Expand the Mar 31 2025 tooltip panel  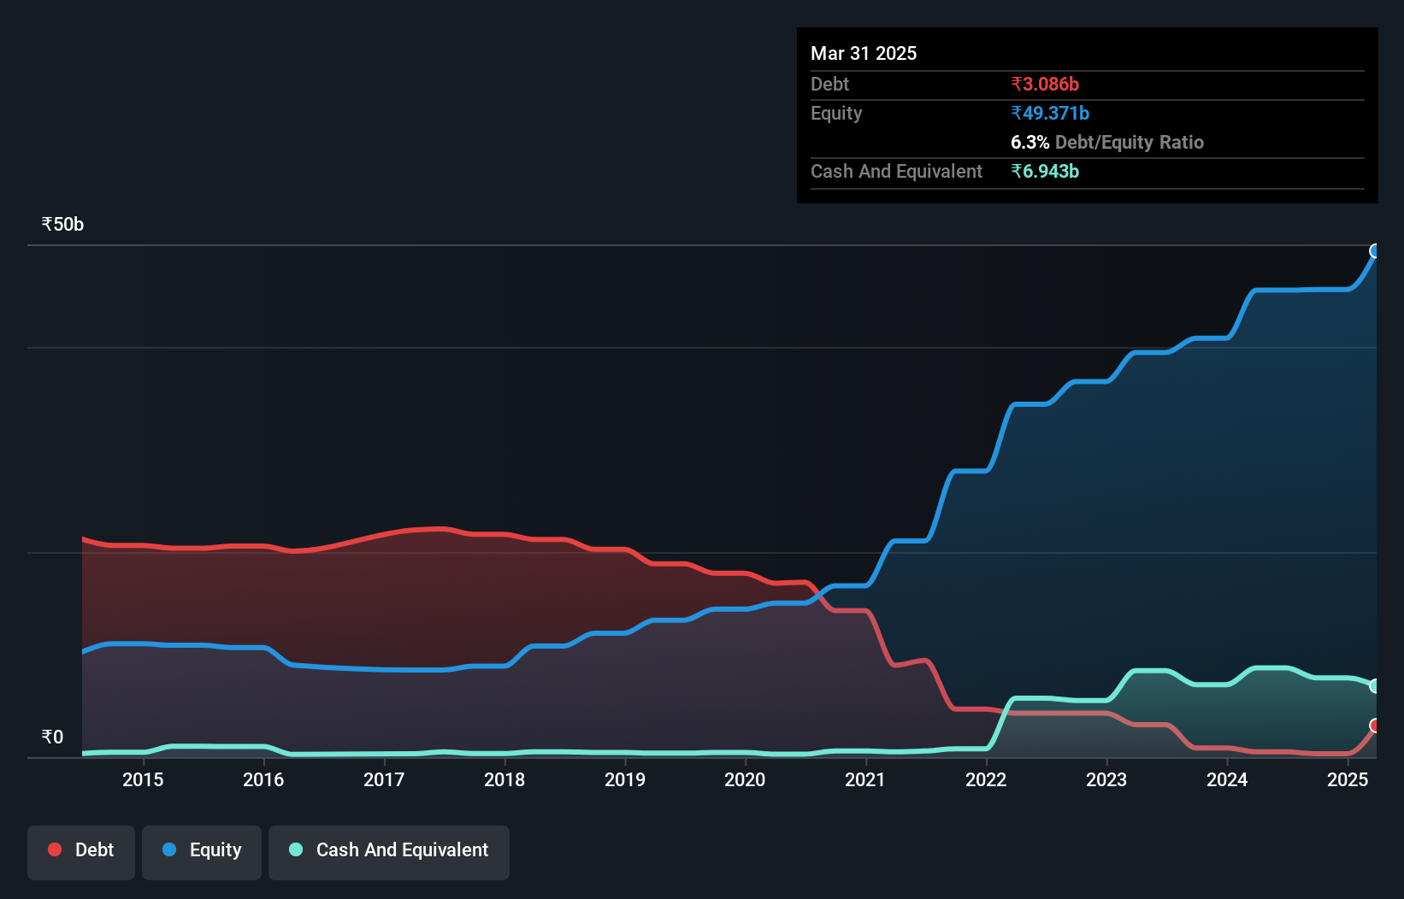pos(1087,115)
